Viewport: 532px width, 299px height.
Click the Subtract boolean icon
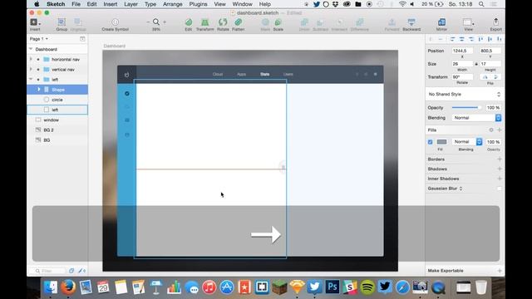[320, 22]
